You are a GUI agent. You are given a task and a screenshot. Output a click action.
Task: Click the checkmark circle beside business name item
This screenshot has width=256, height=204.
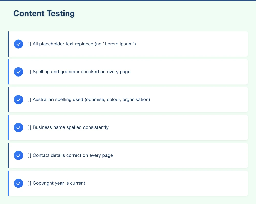[18, 127]
